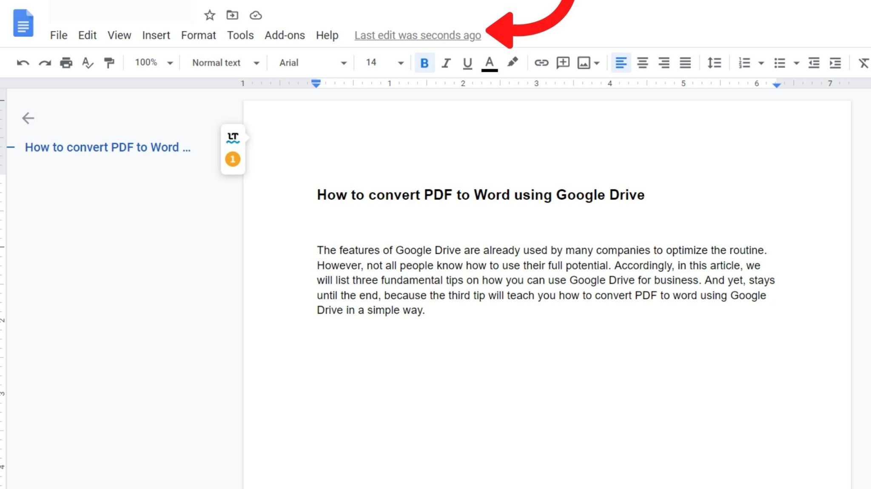Viewport: 871px width, 489px height.
Task: Apply a bulleted list
Action: 779,63
